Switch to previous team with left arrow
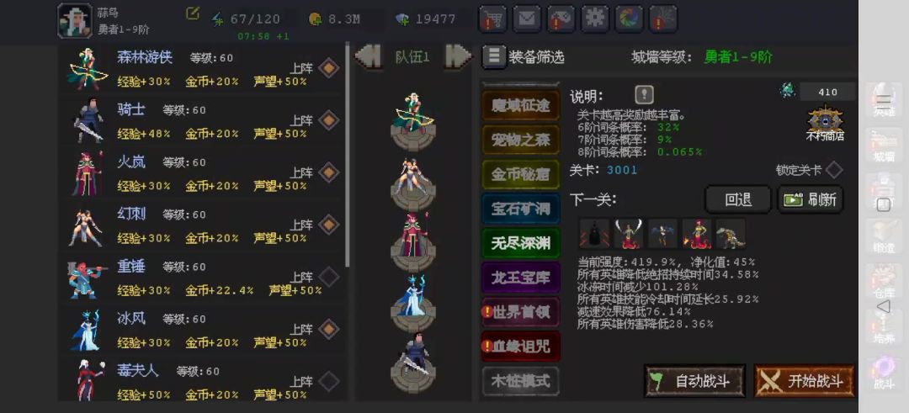This screenshot has width=909, height=413. click(368, 56)
